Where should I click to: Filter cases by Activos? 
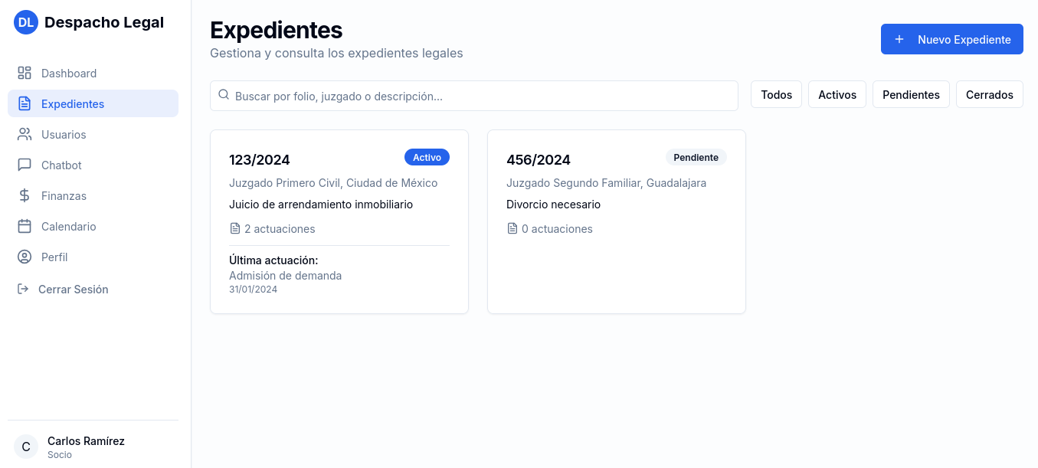point(837,94)
